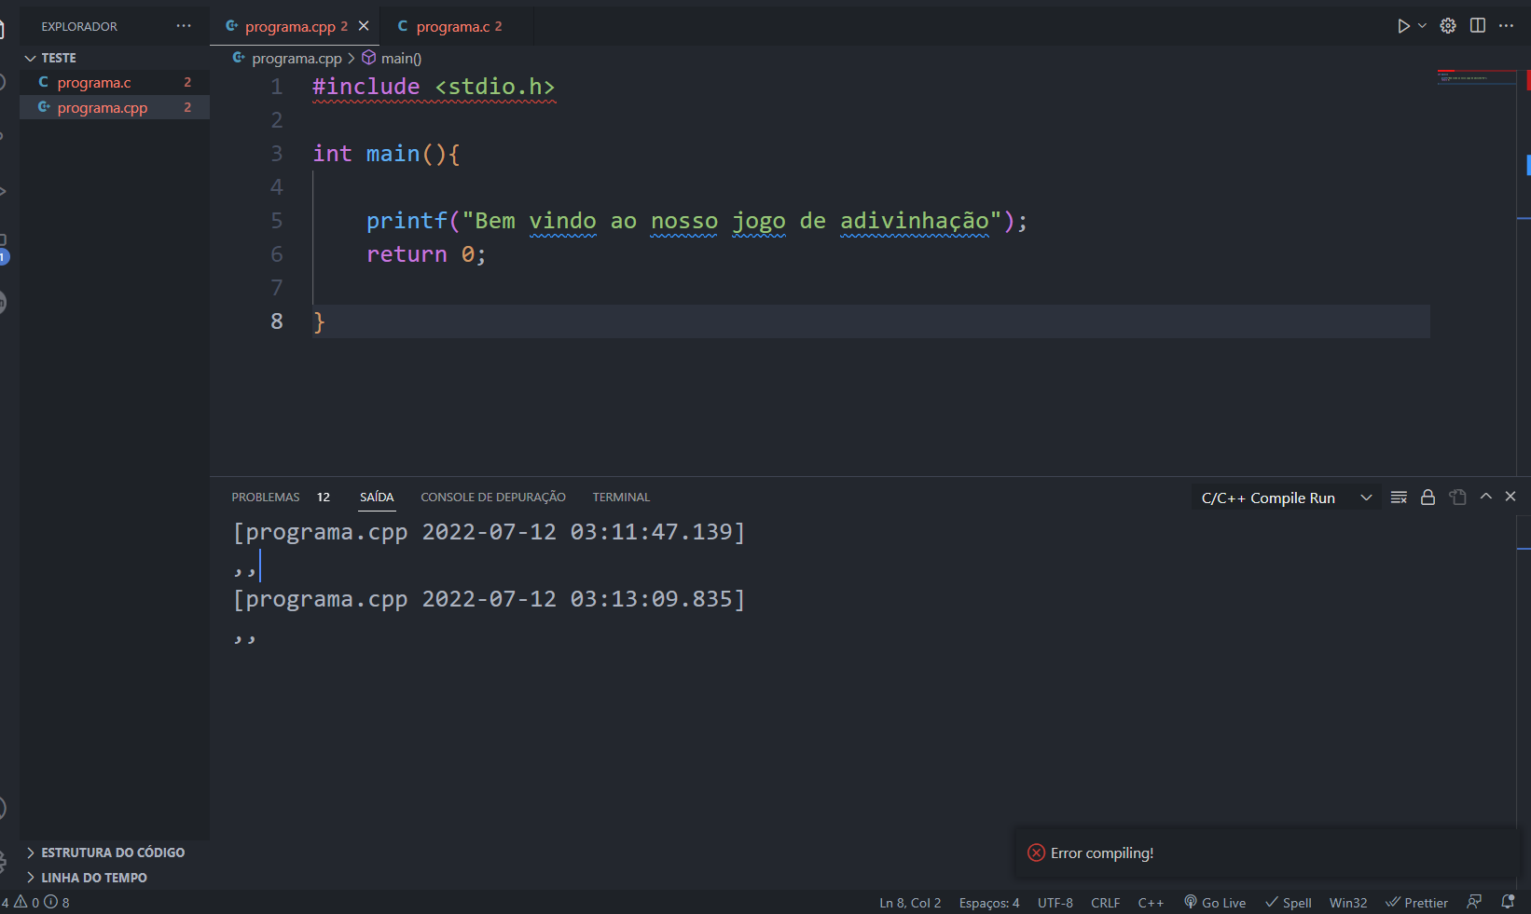Place cursor on line 5 printf statement
The width and height of the screenshot is (1531, 914).
coord(696,221)
